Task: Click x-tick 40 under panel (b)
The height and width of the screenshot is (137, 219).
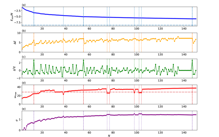Action: tap(66, 55)
